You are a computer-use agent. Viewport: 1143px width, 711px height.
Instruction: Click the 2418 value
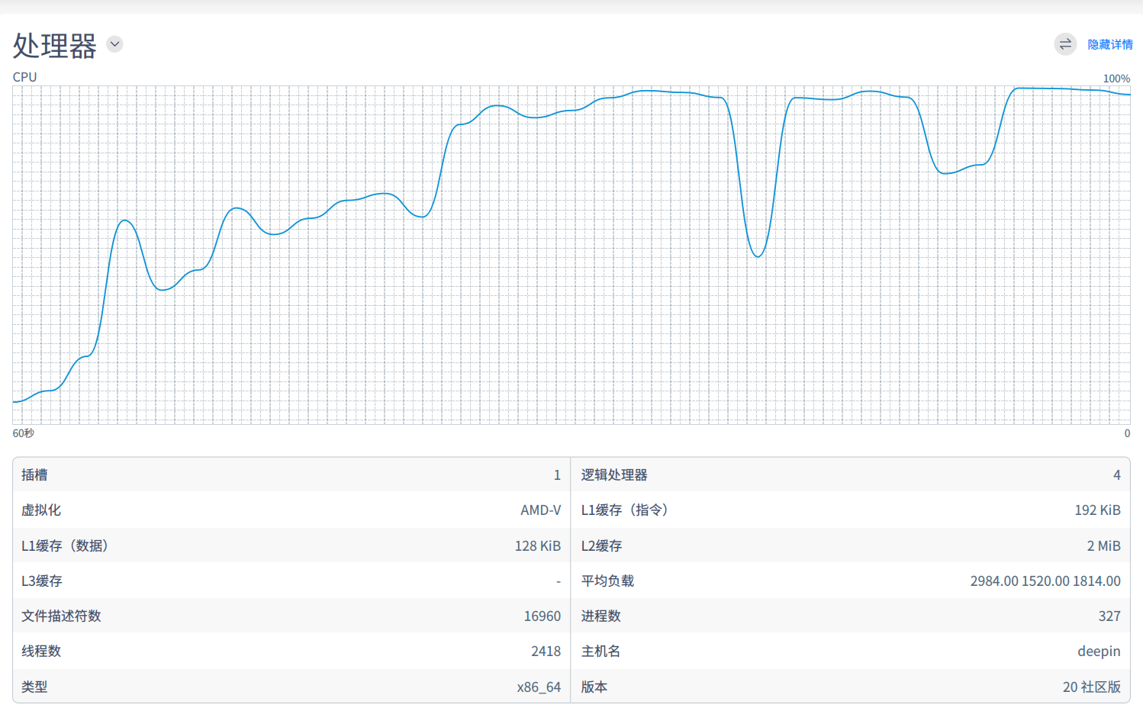point(546,651)
